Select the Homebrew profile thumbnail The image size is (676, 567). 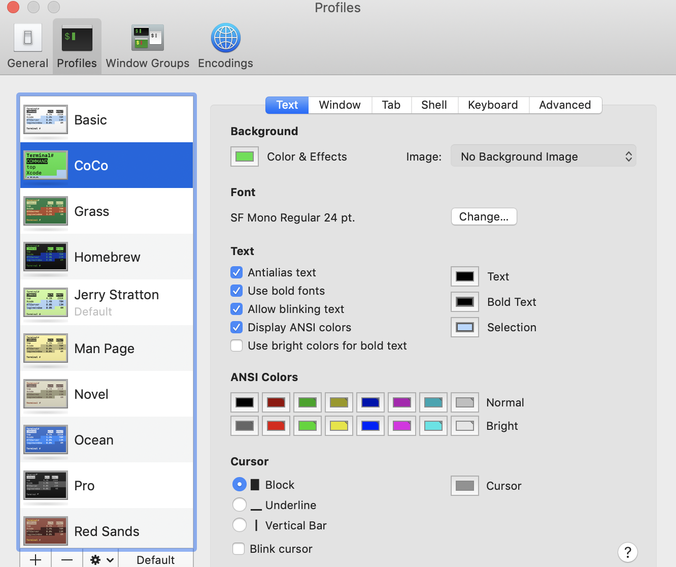pos(46,257)
